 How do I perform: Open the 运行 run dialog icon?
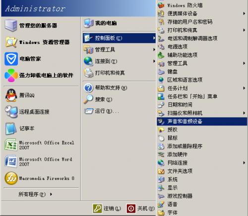coord(89,111)
